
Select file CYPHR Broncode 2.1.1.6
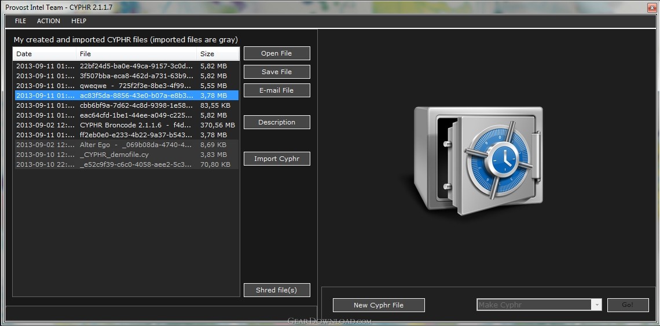tap(127, 125)
